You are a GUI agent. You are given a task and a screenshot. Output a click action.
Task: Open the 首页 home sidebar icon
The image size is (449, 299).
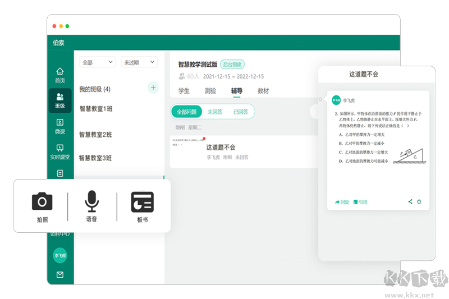pyautogui.click(x=60, y=75)
